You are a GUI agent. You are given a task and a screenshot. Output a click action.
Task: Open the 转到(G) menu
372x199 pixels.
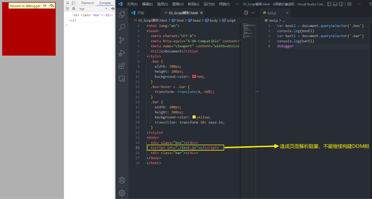tap(193, 4)
